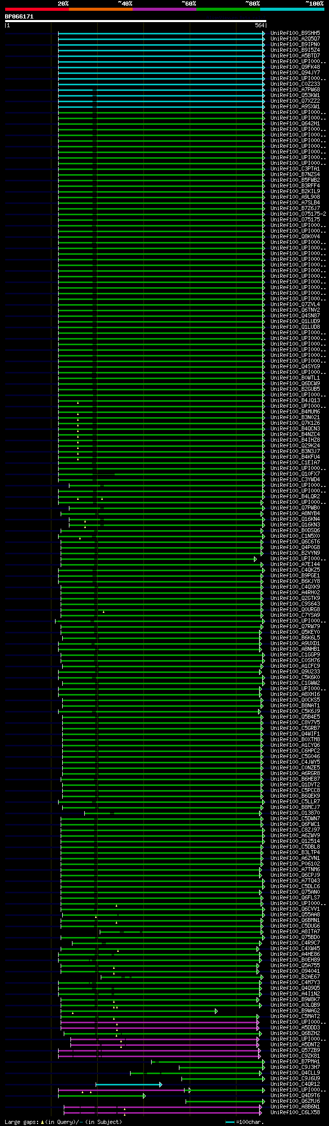Select hit UniRef100_P06102
329x1126 pixels.
[295, 864]
